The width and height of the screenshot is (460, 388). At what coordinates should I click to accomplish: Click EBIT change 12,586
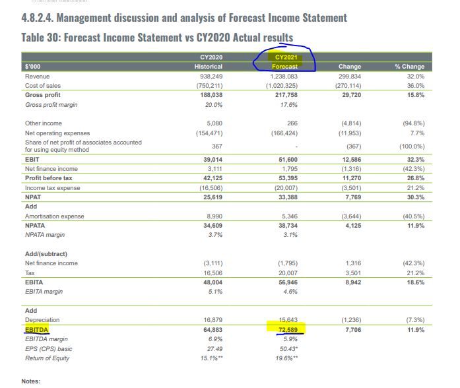coord(352,160)
